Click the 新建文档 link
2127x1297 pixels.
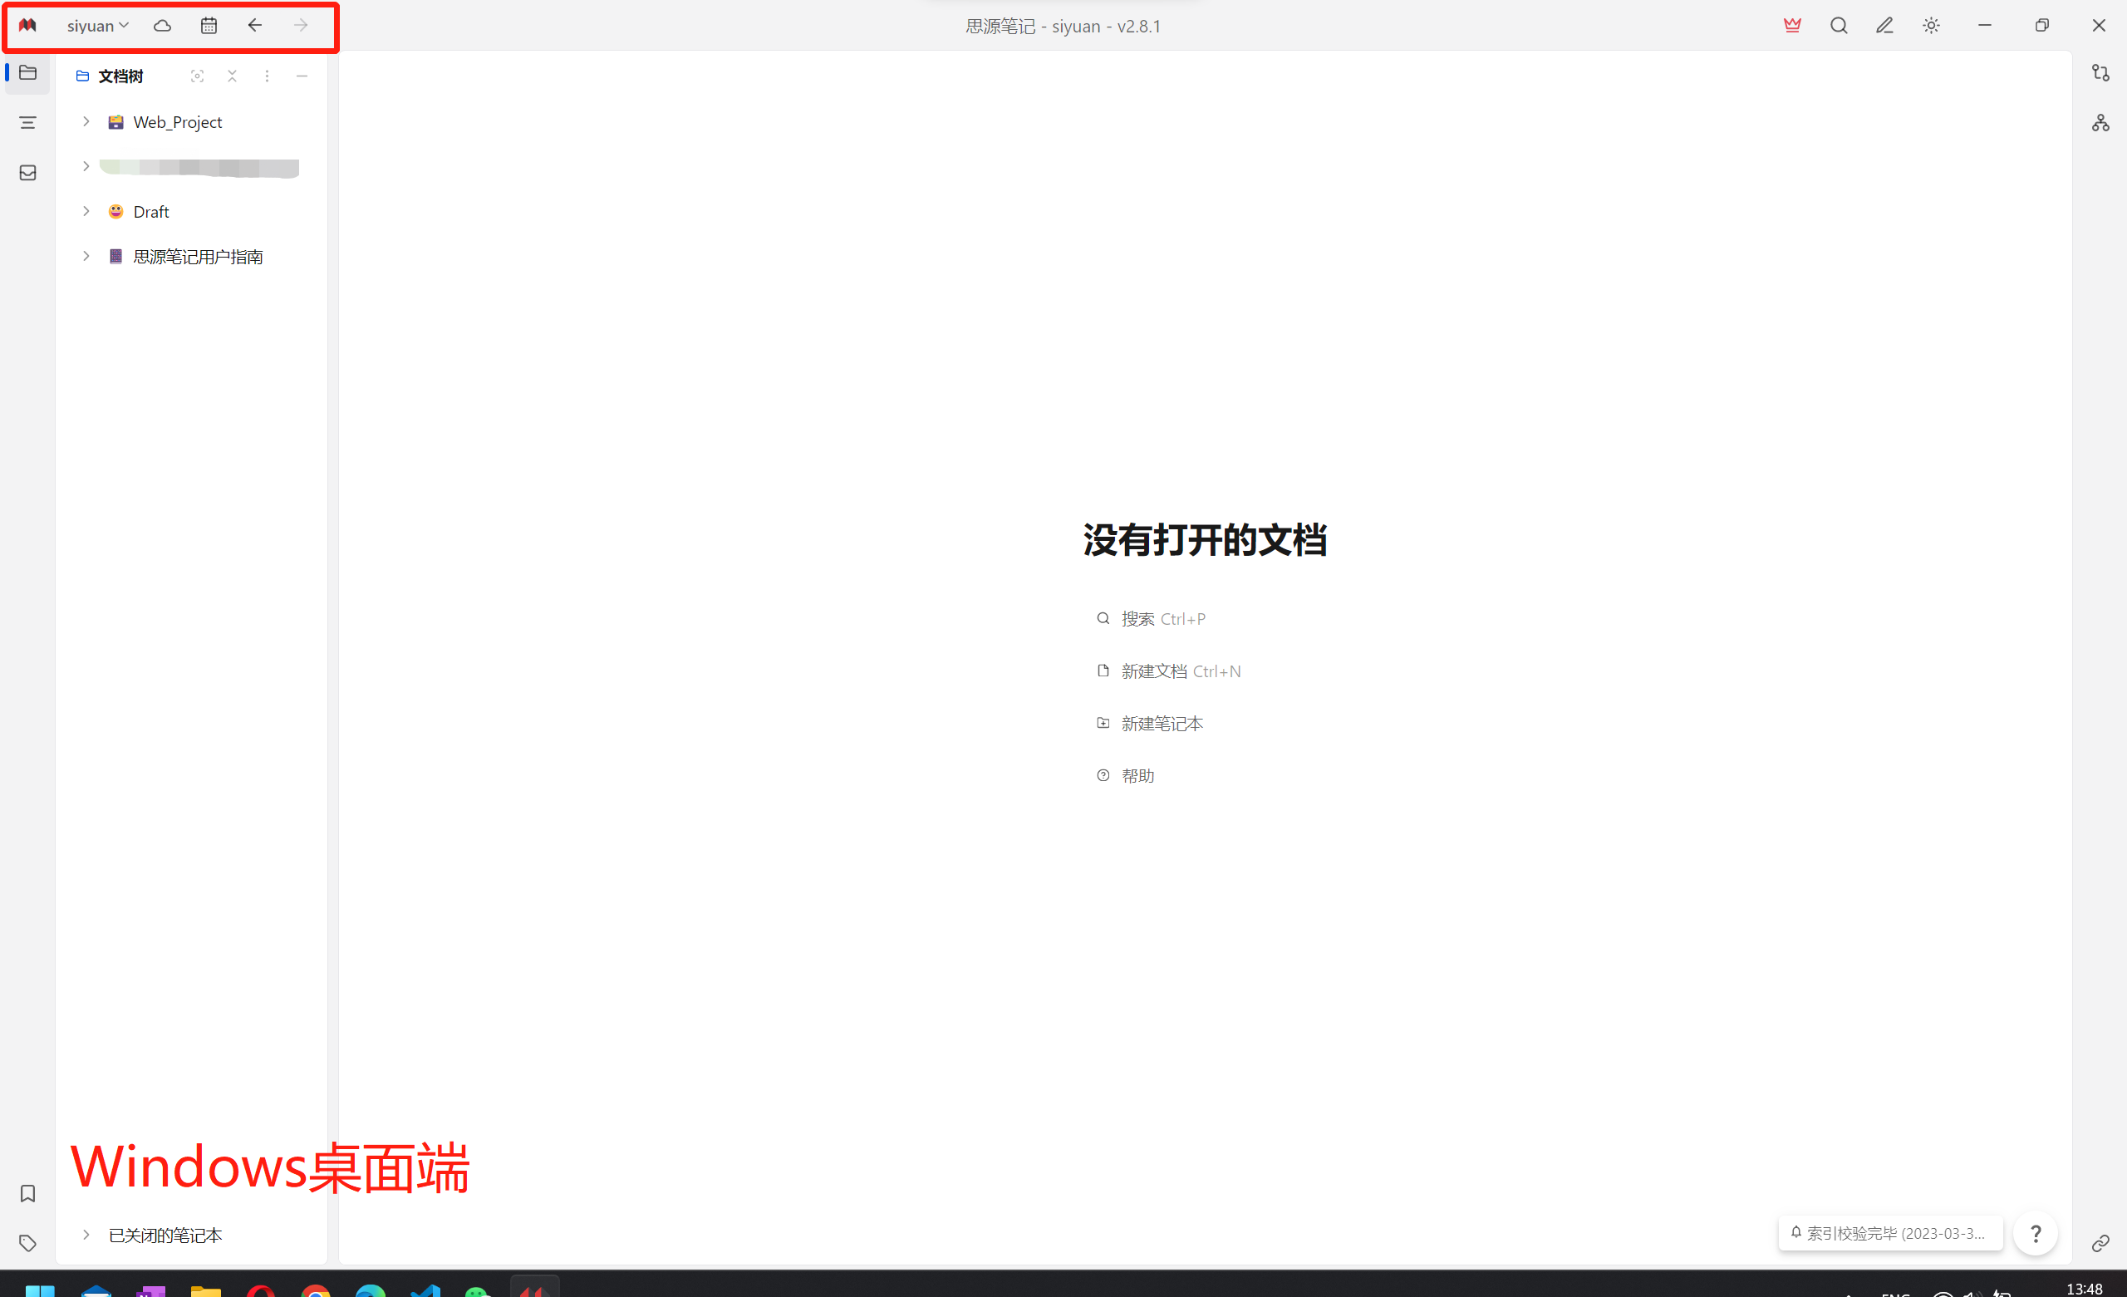[1153, 671]
